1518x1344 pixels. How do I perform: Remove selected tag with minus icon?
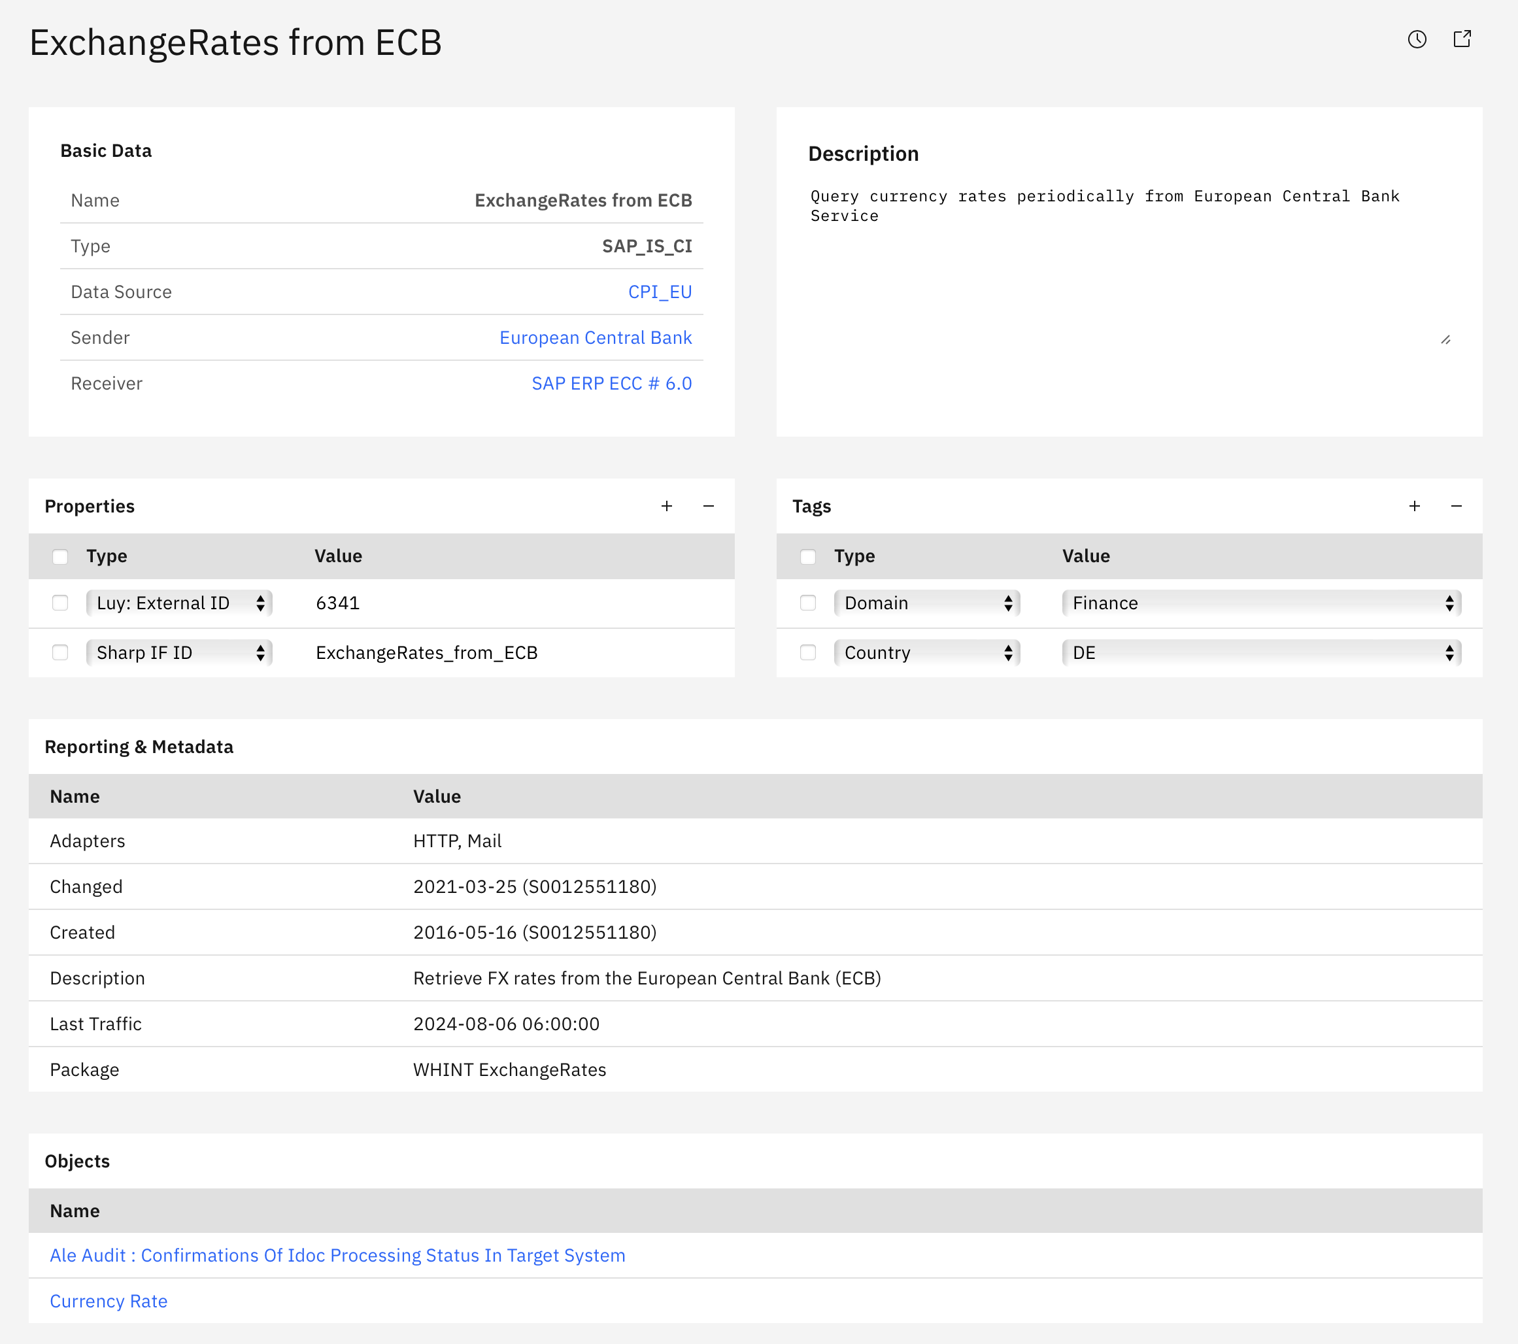pyautogui.click(x=1457, y=507)
